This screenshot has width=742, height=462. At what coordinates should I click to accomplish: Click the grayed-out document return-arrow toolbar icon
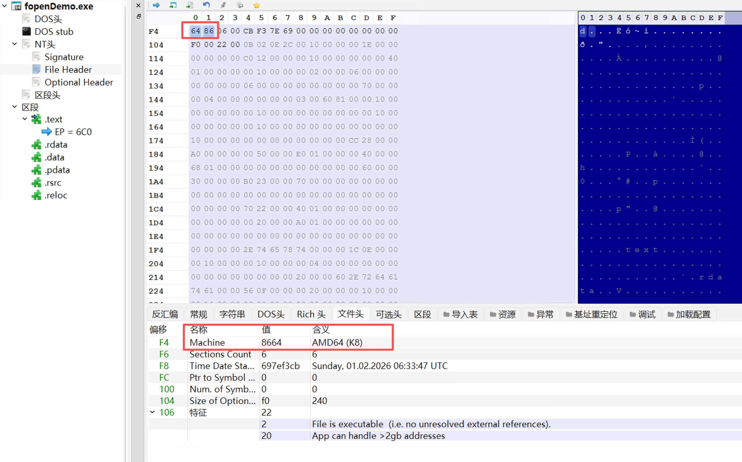click(240, 5)
